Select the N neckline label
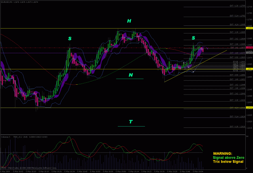 pos(131,75)
